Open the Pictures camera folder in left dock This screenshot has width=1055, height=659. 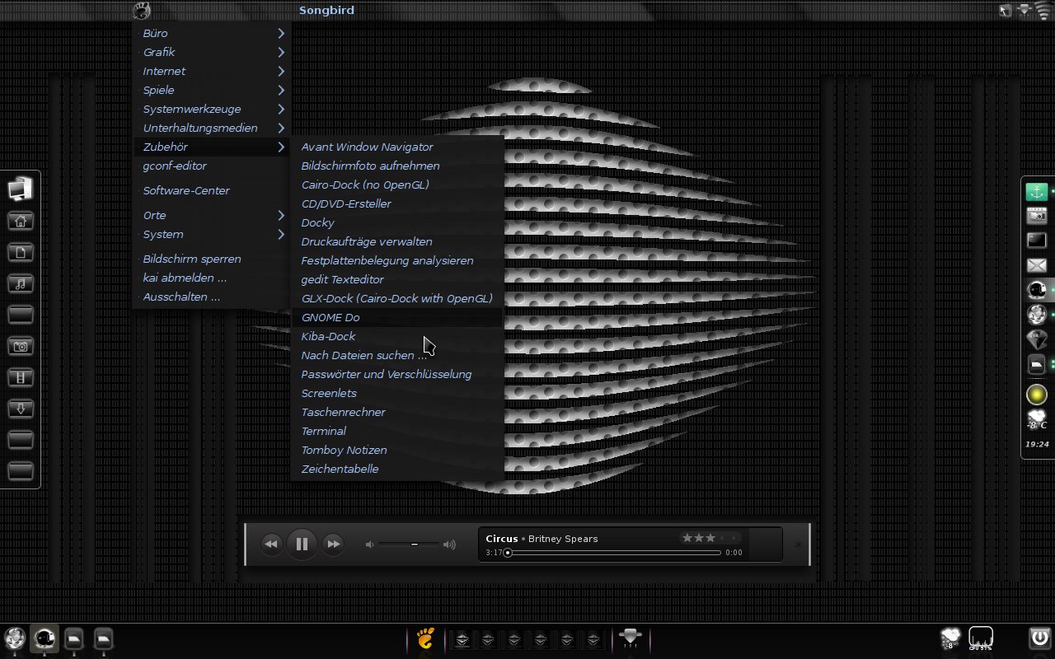[x=21, y=346]
